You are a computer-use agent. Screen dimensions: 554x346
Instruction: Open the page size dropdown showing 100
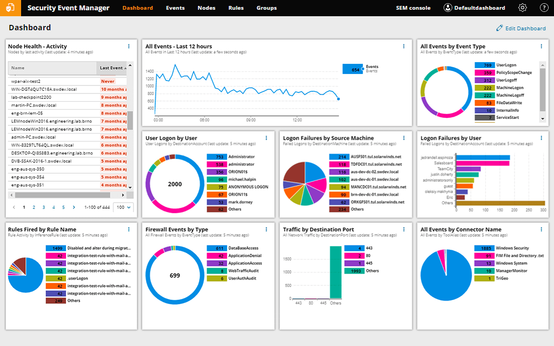[x=123, y=207]
